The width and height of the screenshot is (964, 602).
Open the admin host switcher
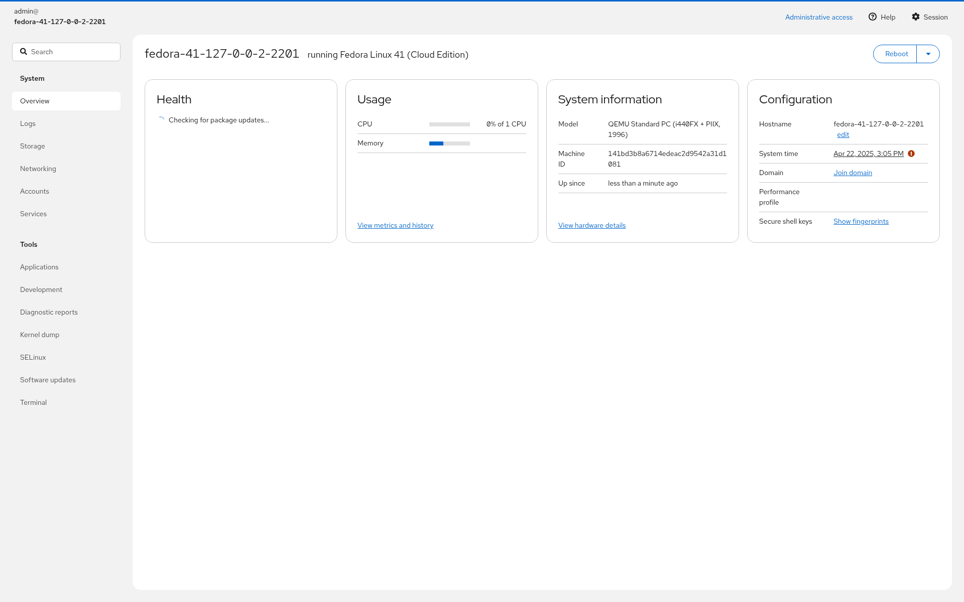click(60, 17)
